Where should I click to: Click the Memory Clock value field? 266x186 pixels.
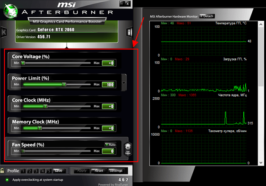(108, 128)
